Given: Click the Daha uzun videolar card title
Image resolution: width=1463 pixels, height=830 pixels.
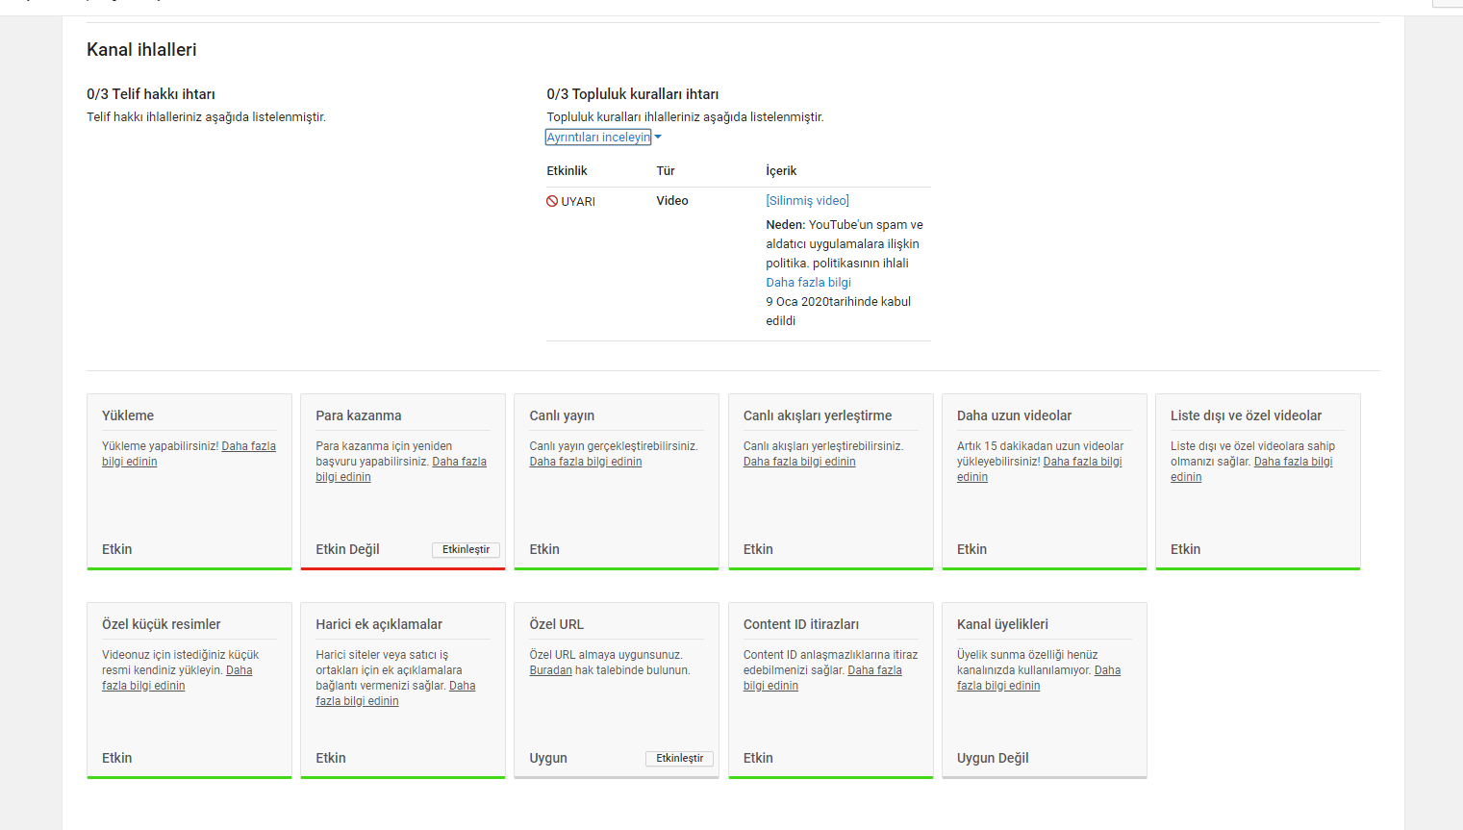Looking at the screenshot, I should (x=1014, y=415).
